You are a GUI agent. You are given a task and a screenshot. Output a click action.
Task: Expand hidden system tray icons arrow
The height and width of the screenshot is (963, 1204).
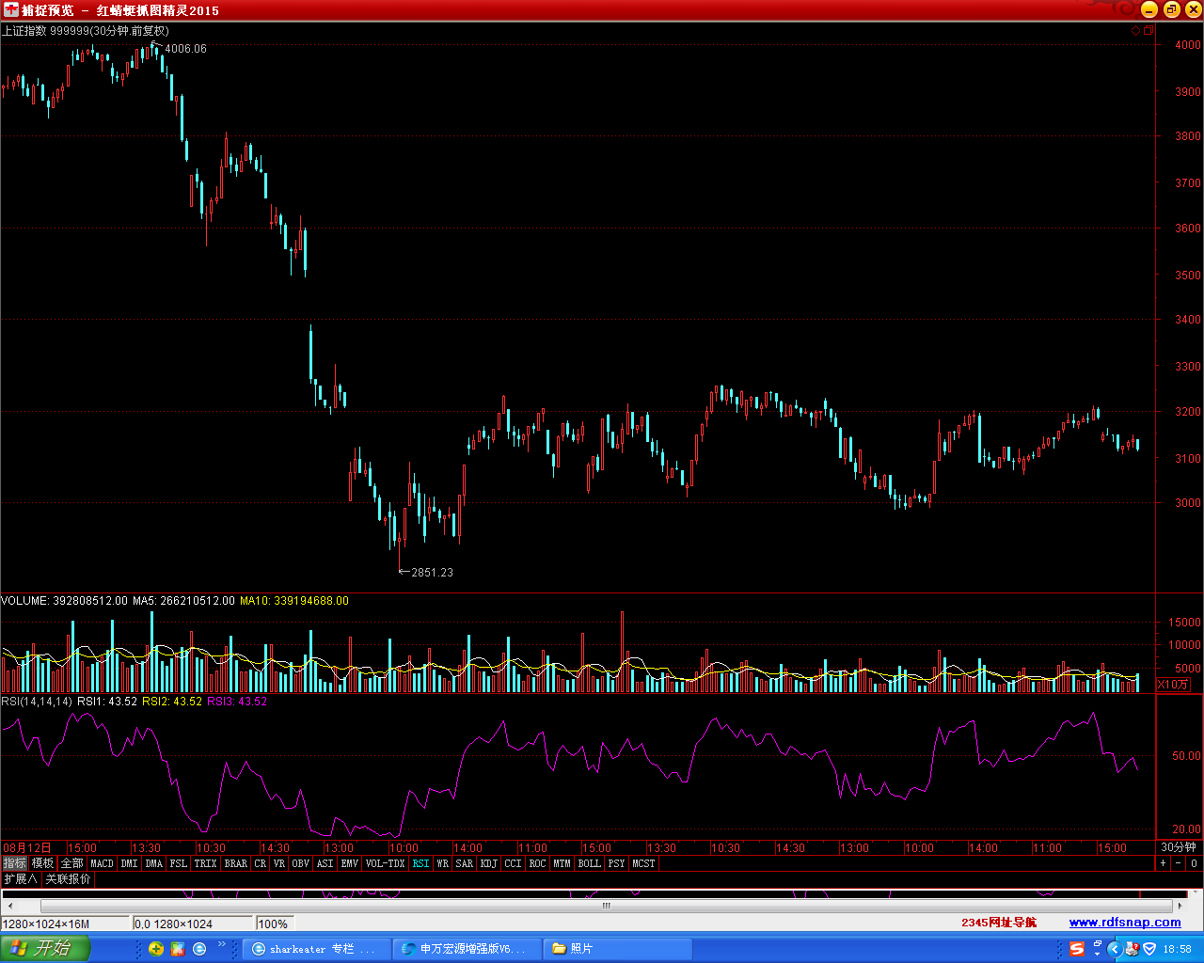[x=1115, y=949]
